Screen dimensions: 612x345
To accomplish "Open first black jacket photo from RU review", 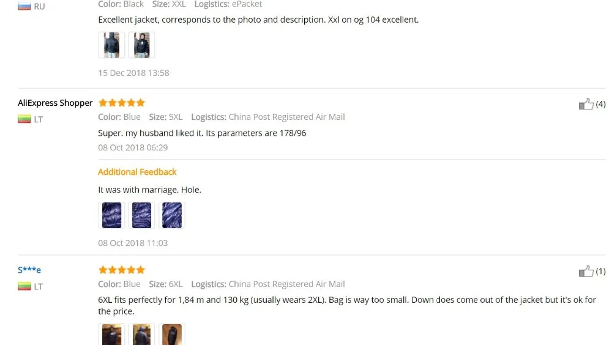I will pyautogui.click(x=111, y=45).
